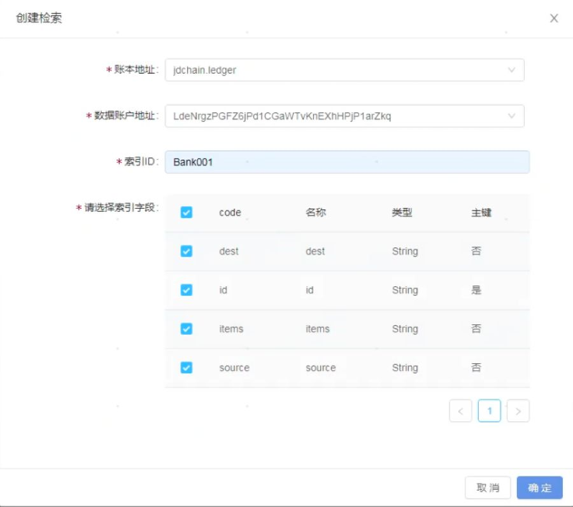Close the 创建检索 dialog with X
The image size is (573, 507).
pos(554,18)
